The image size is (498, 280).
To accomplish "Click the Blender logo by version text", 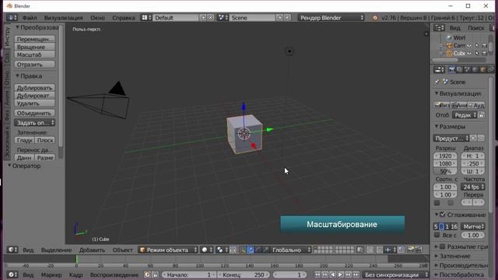I will tap(375, 18).
